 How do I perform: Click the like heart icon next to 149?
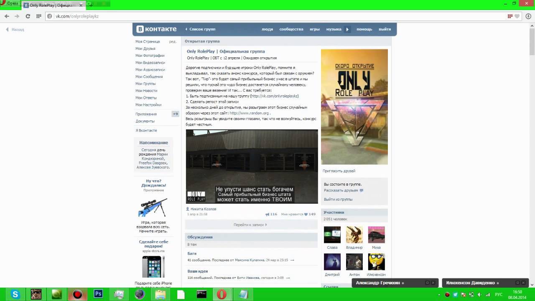(x=306, y=214)
